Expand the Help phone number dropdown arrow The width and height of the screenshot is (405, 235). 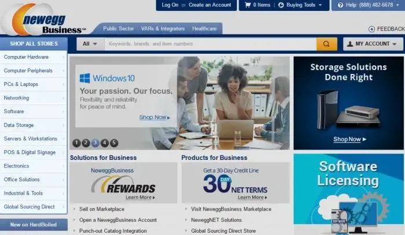[x=397, y=5]
